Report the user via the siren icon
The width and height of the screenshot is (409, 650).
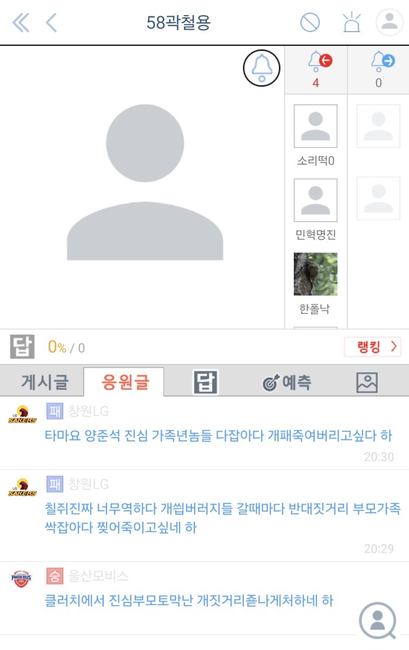(x=352, y=22)
